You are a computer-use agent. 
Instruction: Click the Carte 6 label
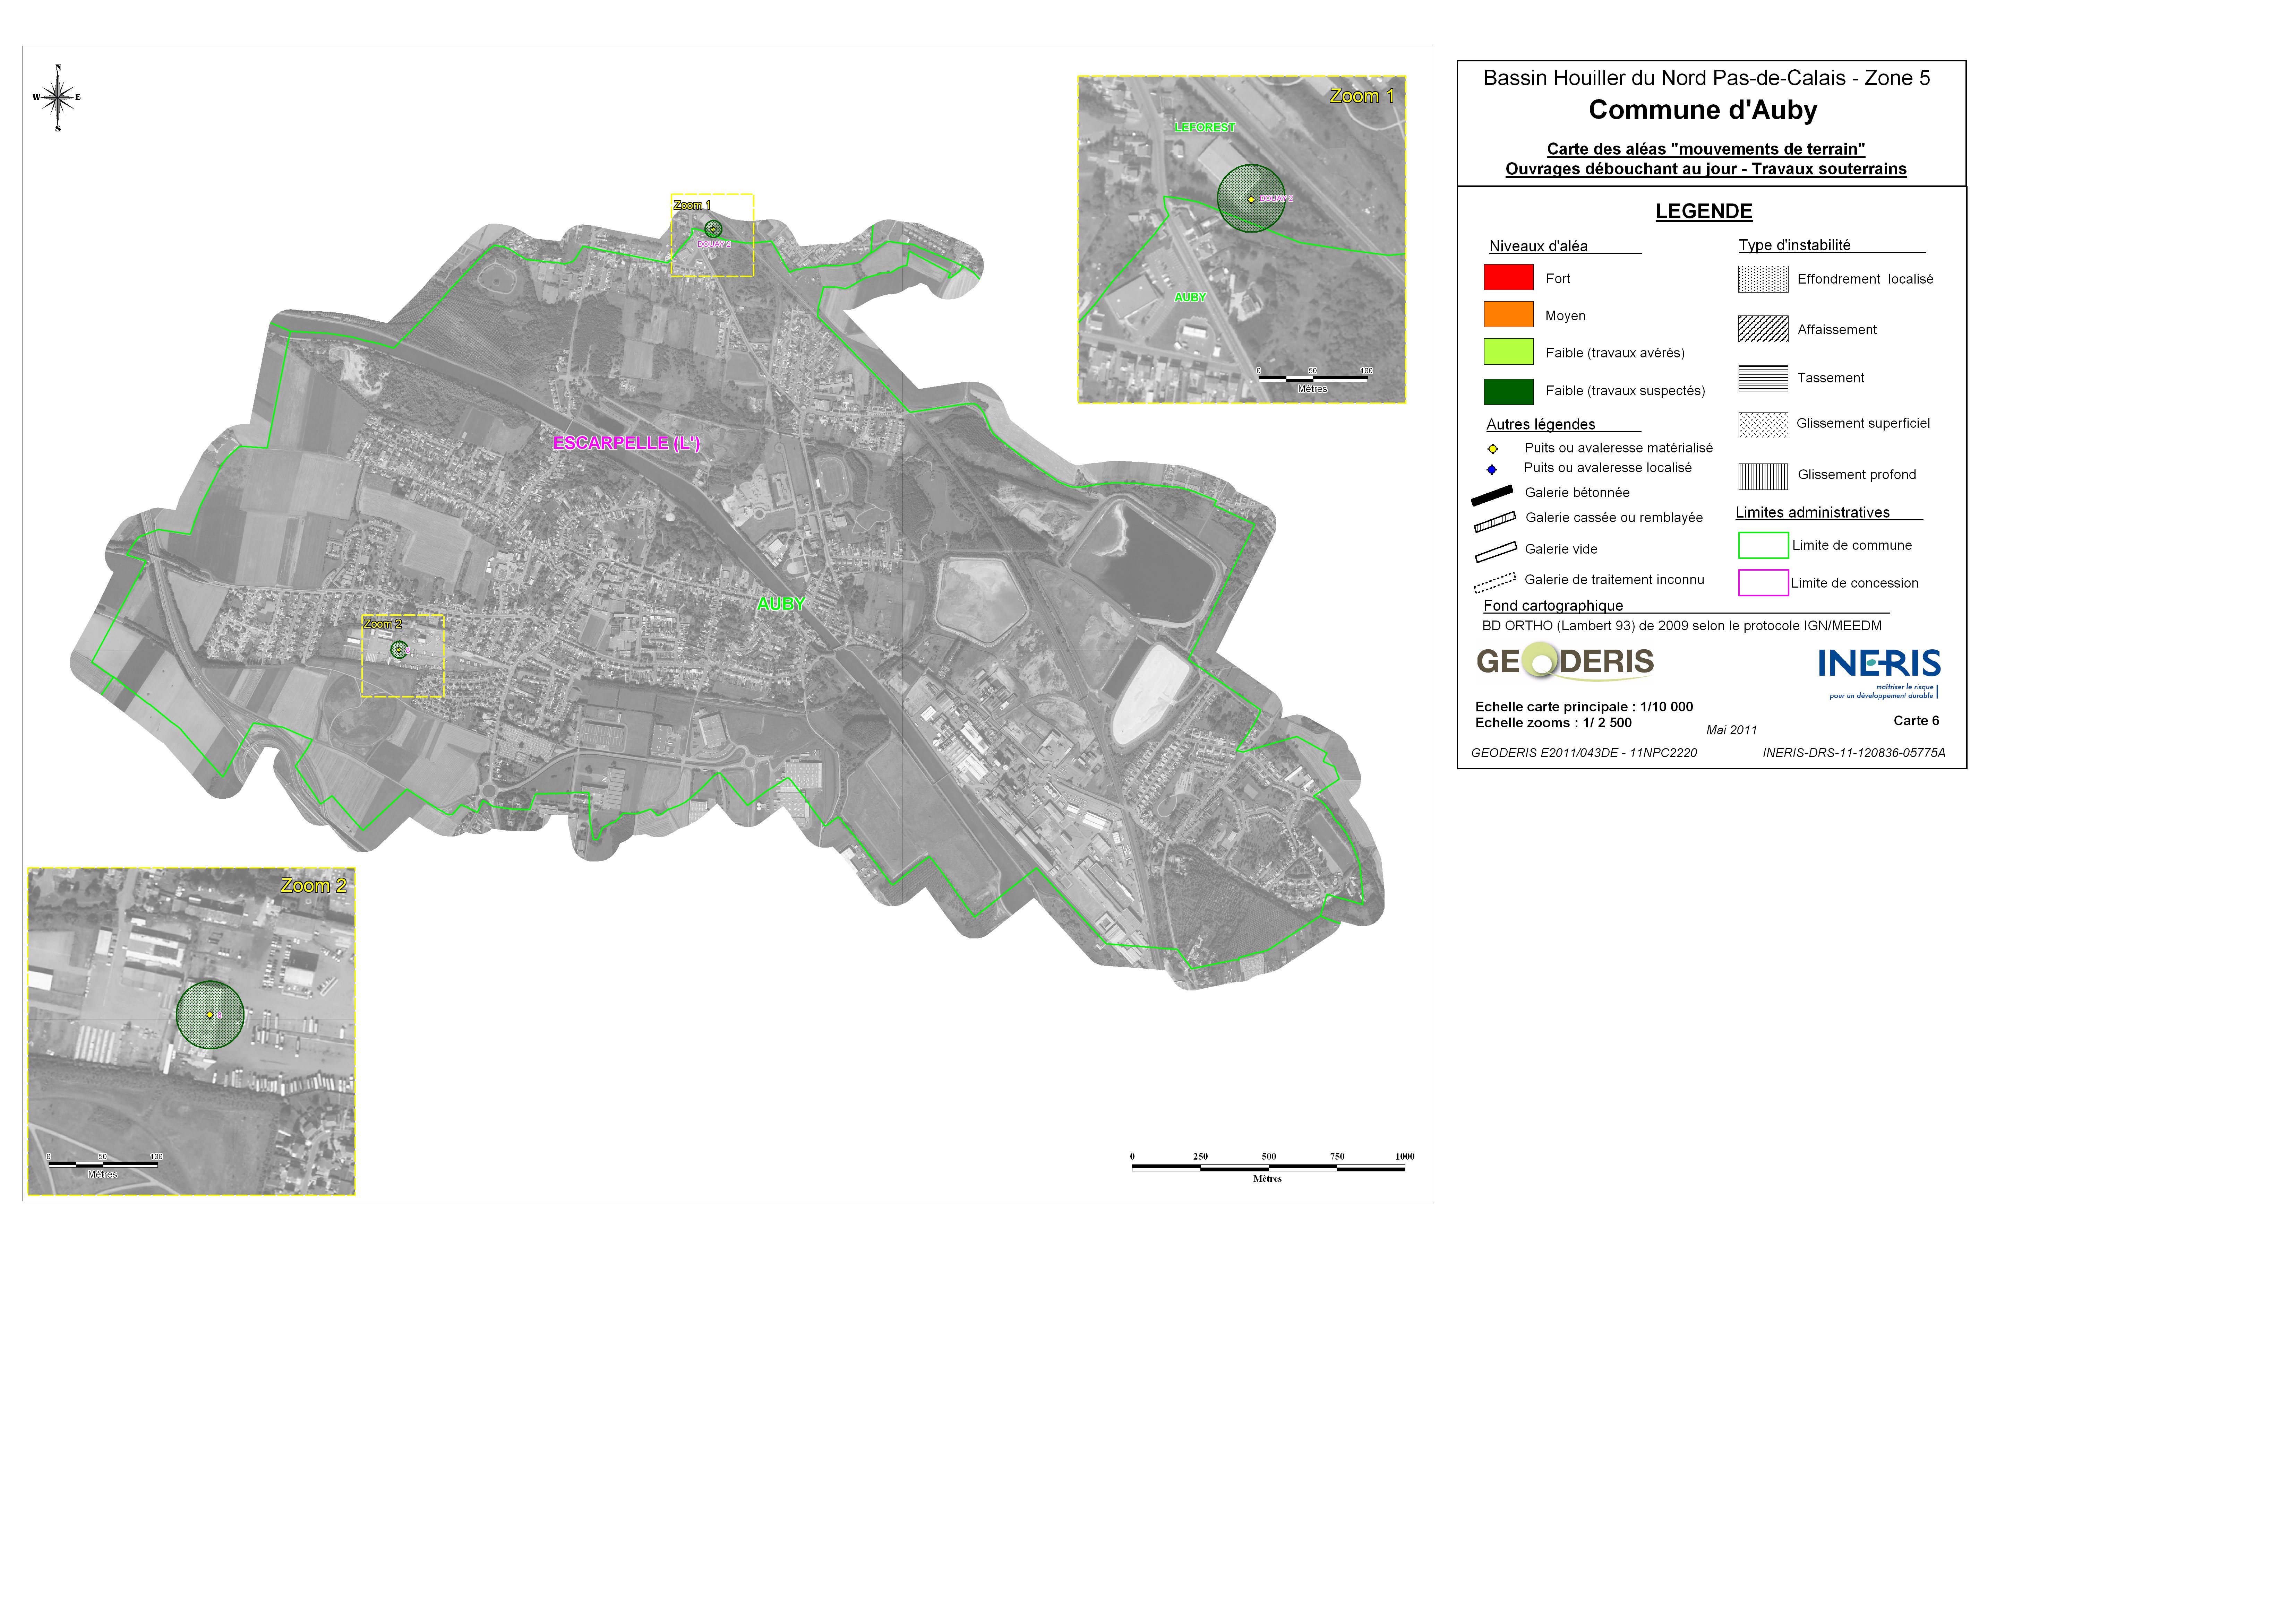pos(1916,721)
